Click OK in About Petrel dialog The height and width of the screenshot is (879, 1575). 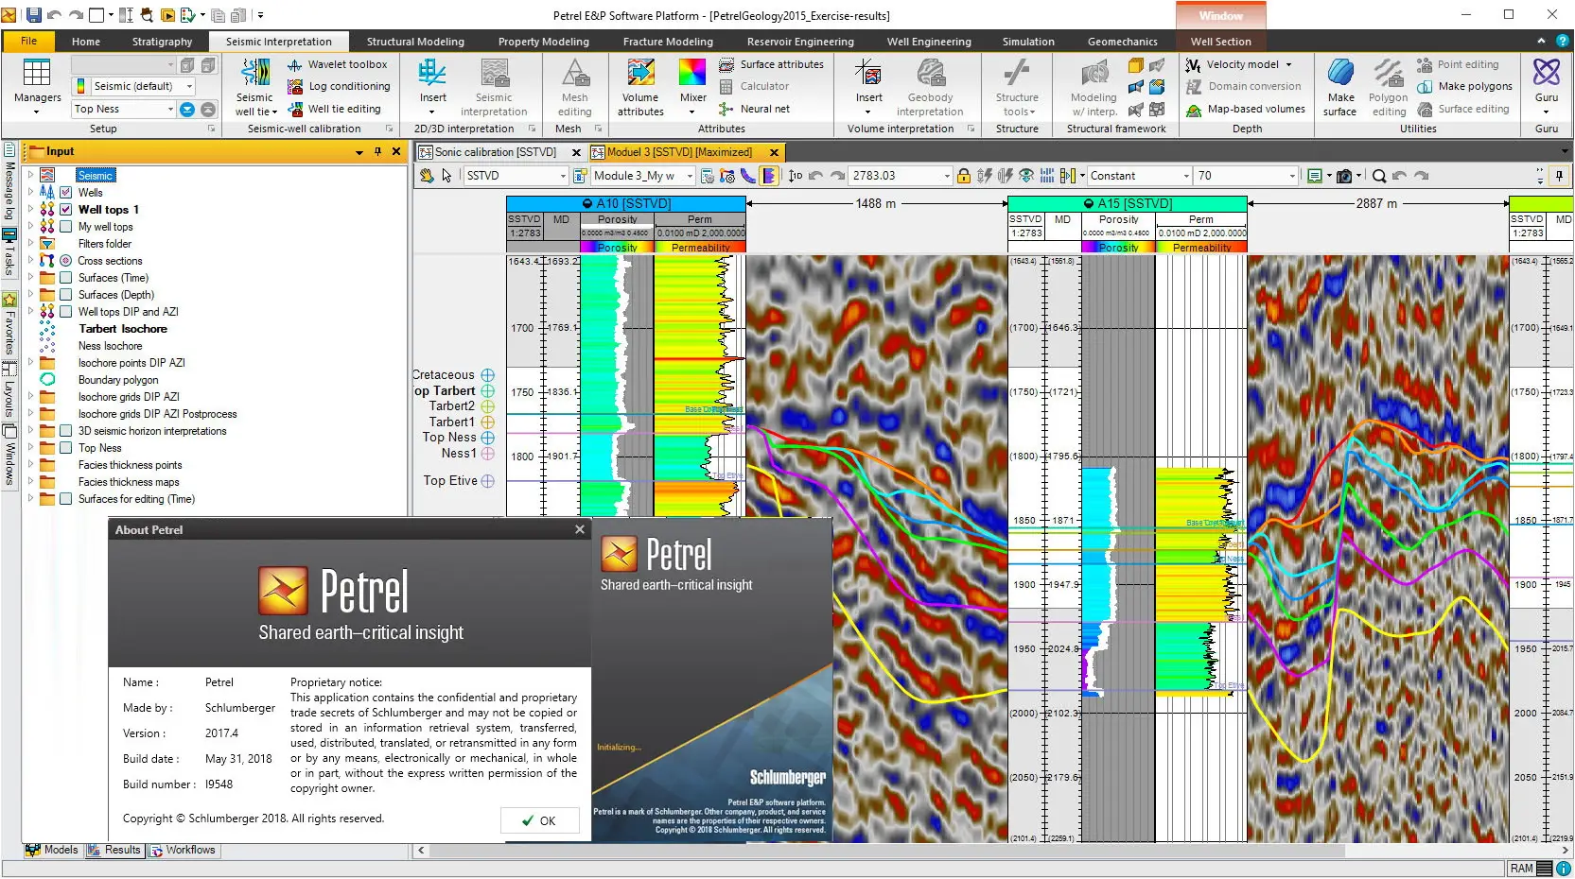[x=539, y=820]
